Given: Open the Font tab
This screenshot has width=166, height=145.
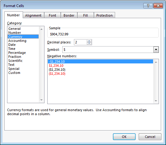Looking at the screenshot, I should (52, 15).
